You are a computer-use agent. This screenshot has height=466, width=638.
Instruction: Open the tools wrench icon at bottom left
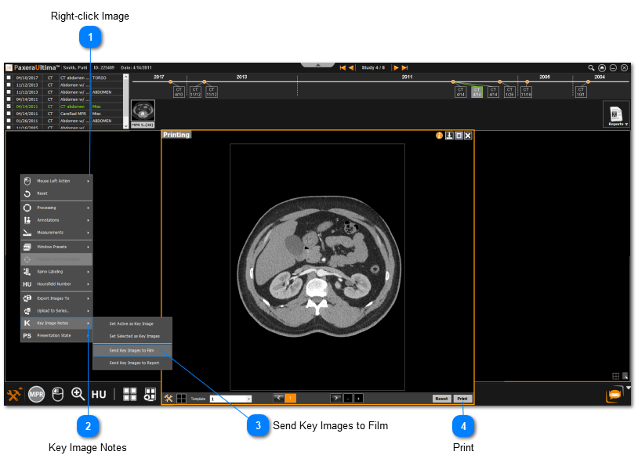[14, 394]
